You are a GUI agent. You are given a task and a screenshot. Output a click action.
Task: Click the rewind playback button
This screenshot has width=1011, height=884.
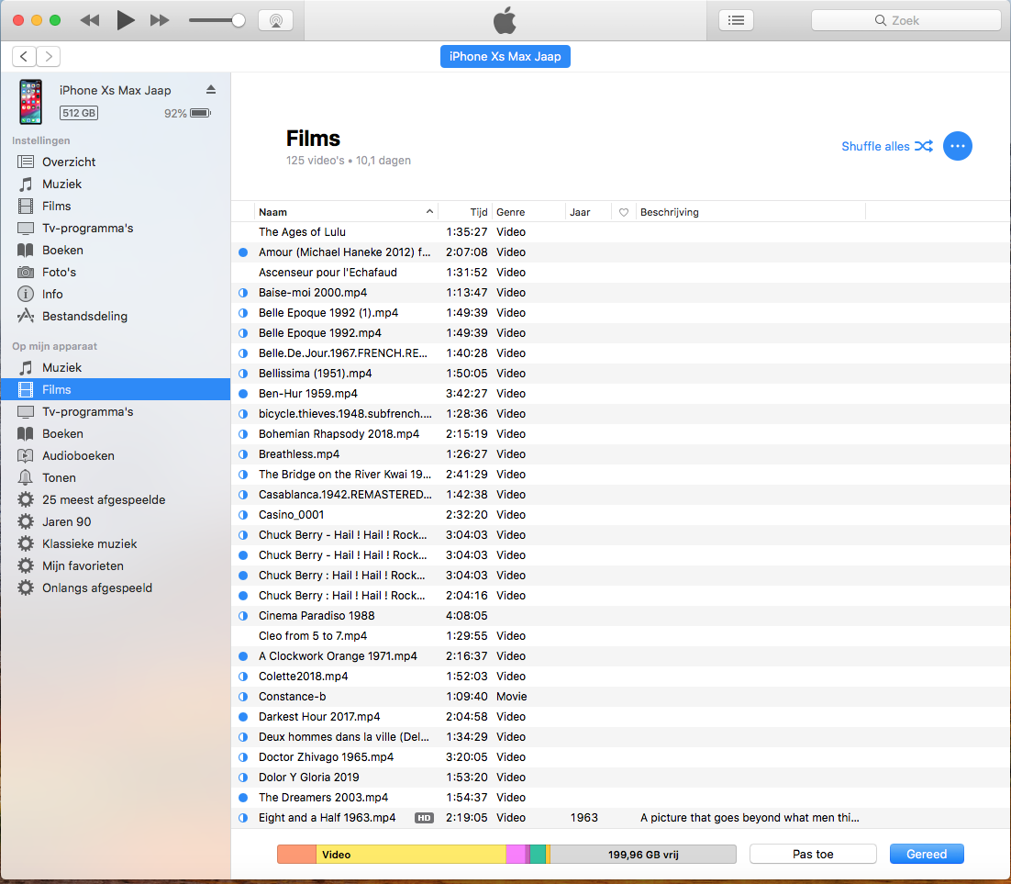90,20
